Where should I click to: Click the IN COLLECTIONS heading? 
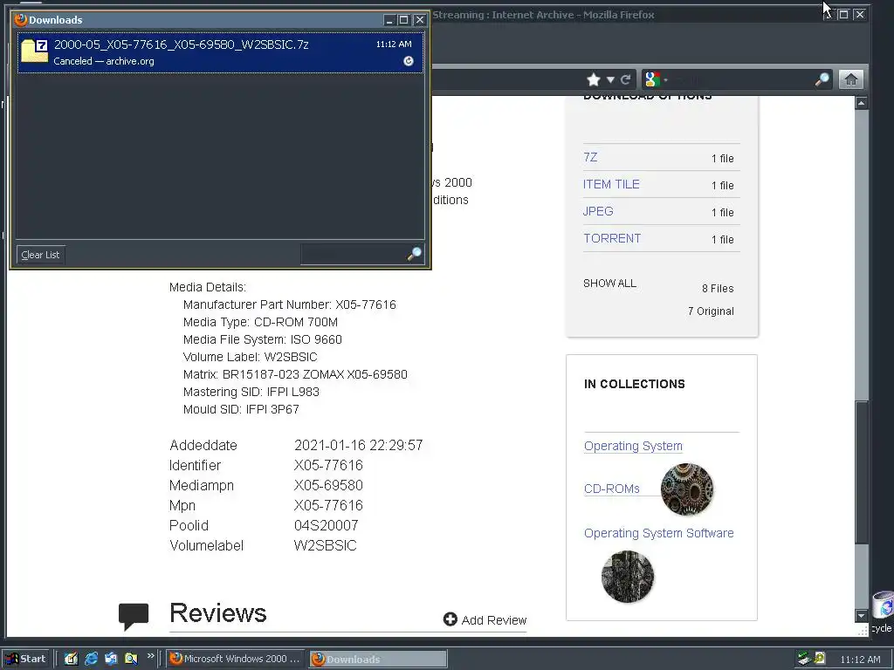[x=634, y=384]
